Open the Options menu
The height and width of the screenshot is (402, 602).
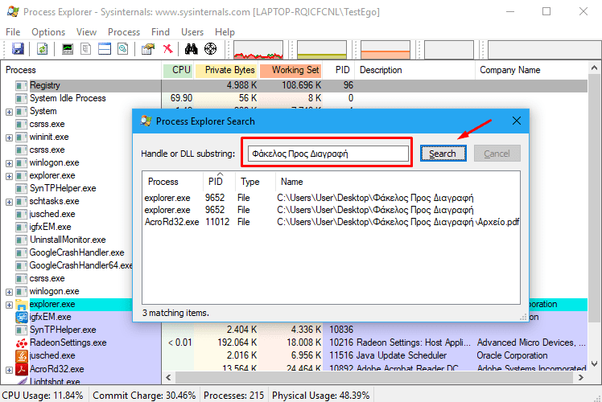(48, 32)
